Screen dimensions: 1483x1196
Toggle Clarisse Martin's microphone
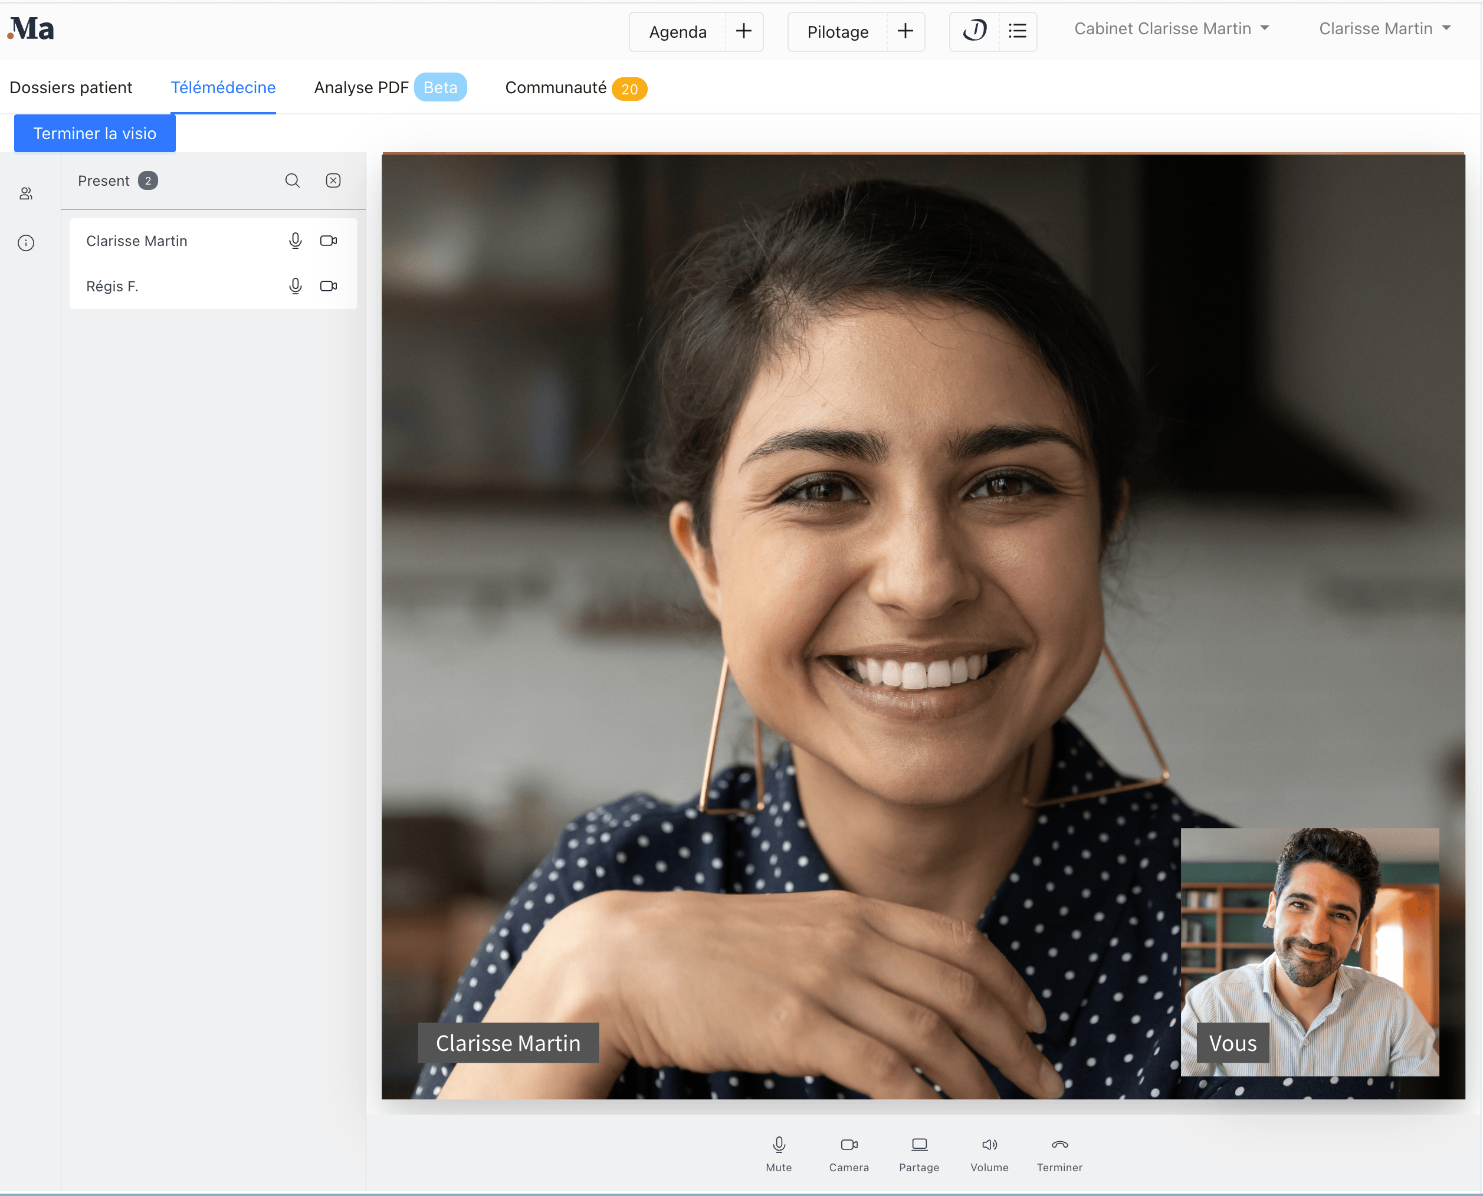[295, 241]
